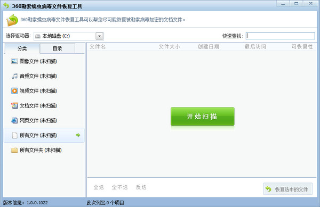The height and width of the screenshot is (207, 320).
Task: Click the 图像文件 image category icon
Action: click(x=14, y=61)
